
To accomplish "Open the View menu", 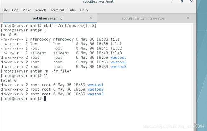I will [26, 10].
